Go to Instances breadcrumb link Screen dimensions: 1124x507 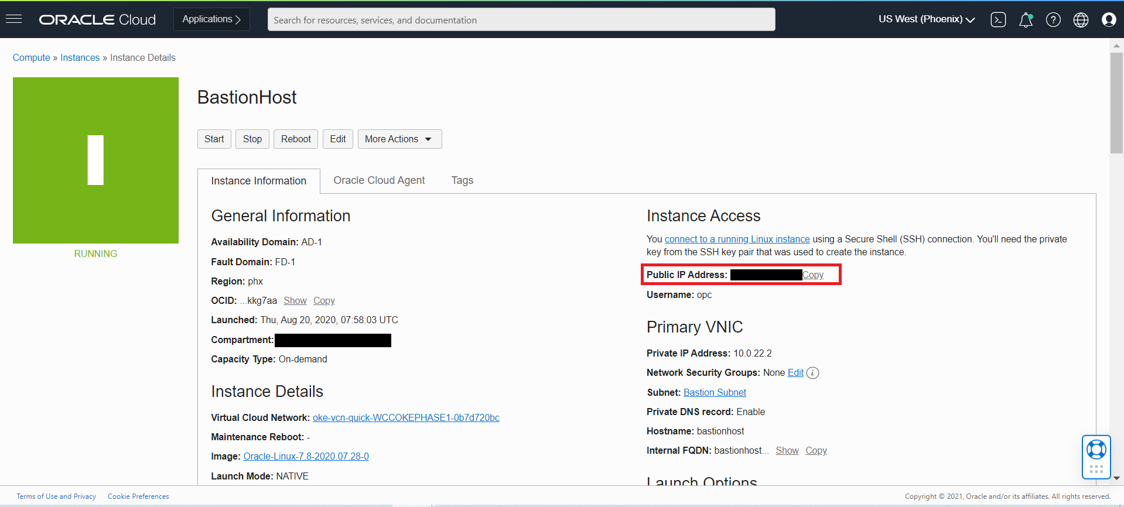click(x=80, y=57)
